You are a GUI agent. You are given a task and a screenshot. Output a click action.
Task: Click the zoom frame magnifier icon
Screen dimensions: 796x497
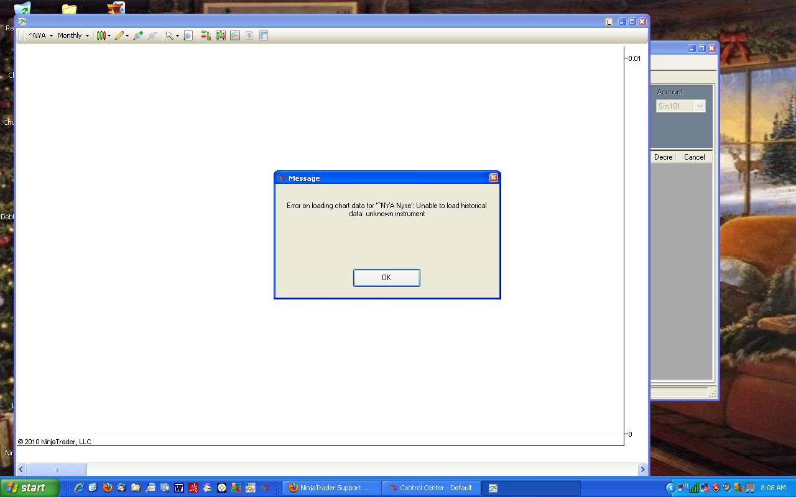[x=188, y=36]
